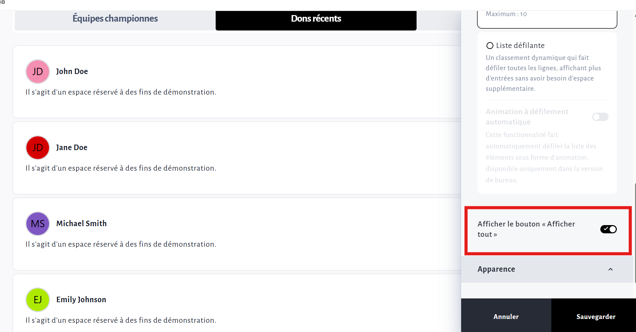
Task: Click the Jane Doe donation card description
Action: coord(121,168)
